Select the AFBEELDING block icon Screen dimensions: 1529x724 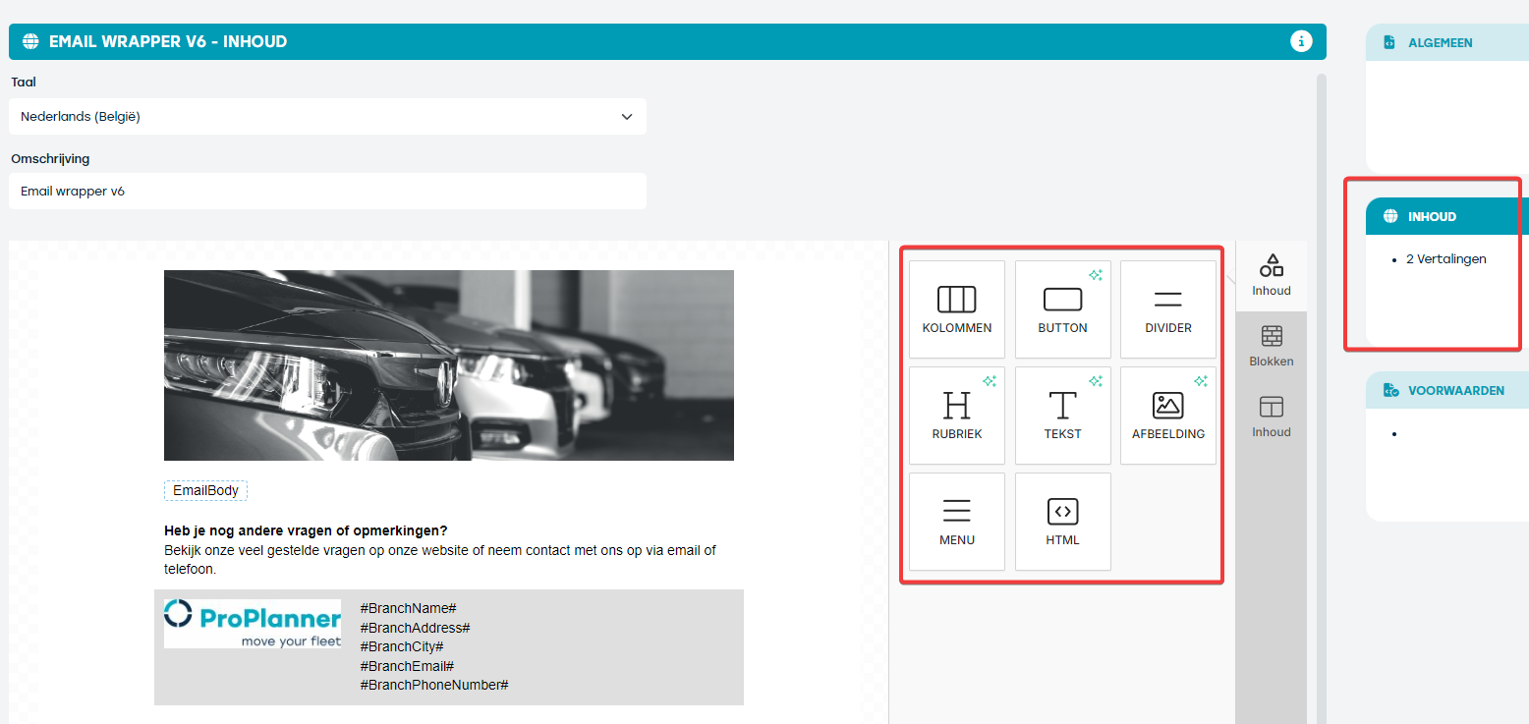(1167, 415)
